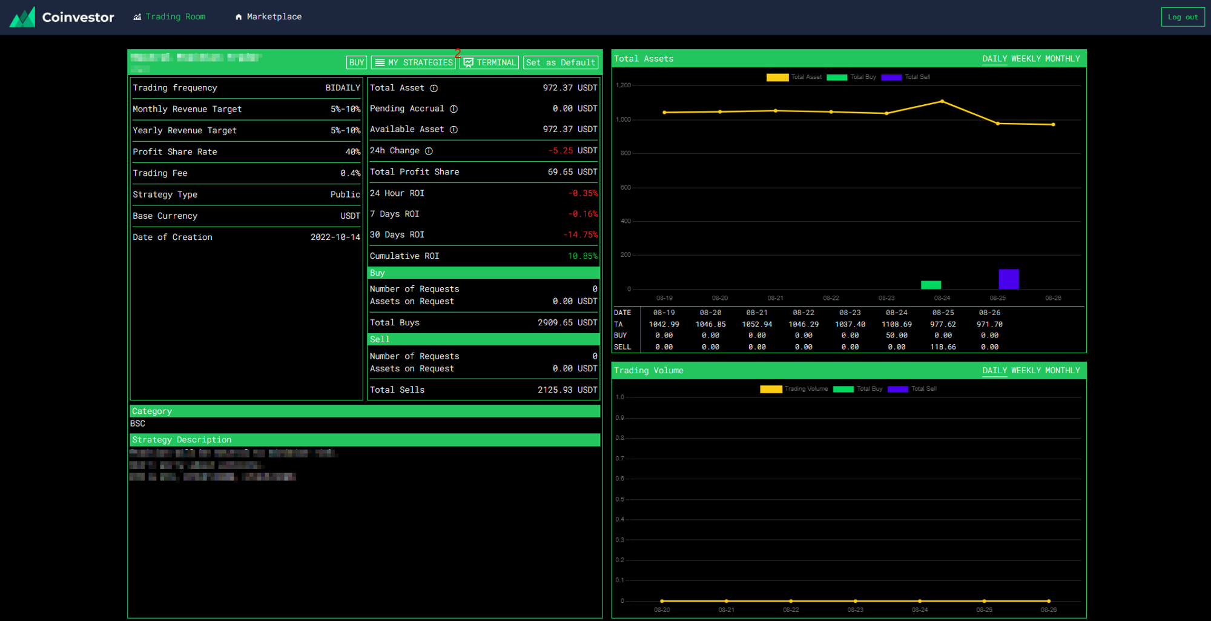
Task: Click the 24 Hour ROI -0.35% value
Action: point(582,193)
